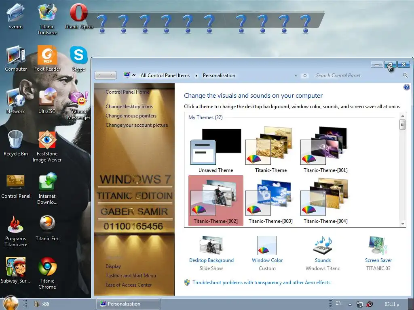Screen dimensions: 414x310
Task: Open Taskbar and Start Menu link
Action: 131,275
